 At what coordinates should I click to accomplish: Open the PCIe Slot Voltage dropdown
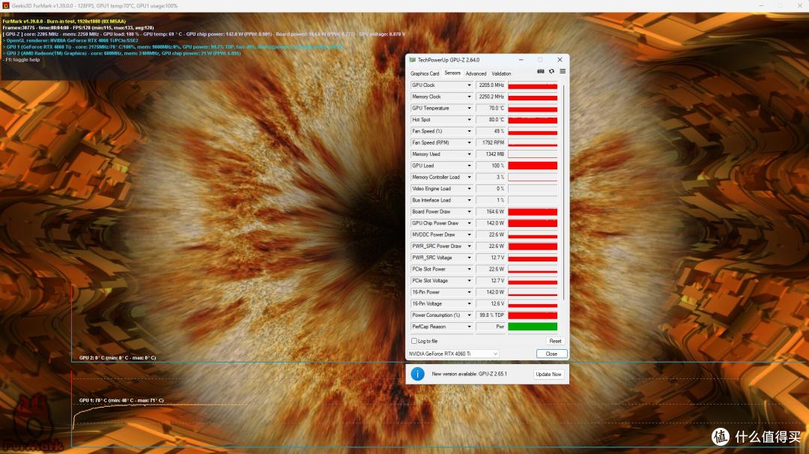[x=469, y=281]
